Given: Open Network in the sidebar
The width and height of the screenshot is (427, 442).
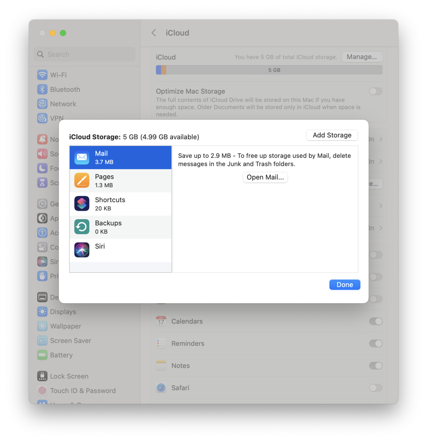Looking at the screenshot, I should (84, 104).
